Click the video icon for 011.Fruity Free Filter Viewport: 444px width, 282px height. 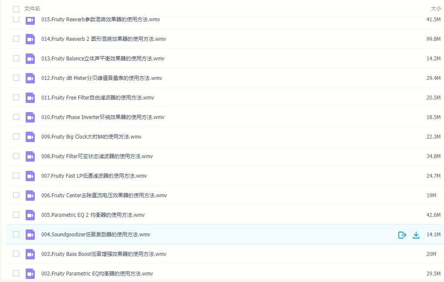click(30, 98)
